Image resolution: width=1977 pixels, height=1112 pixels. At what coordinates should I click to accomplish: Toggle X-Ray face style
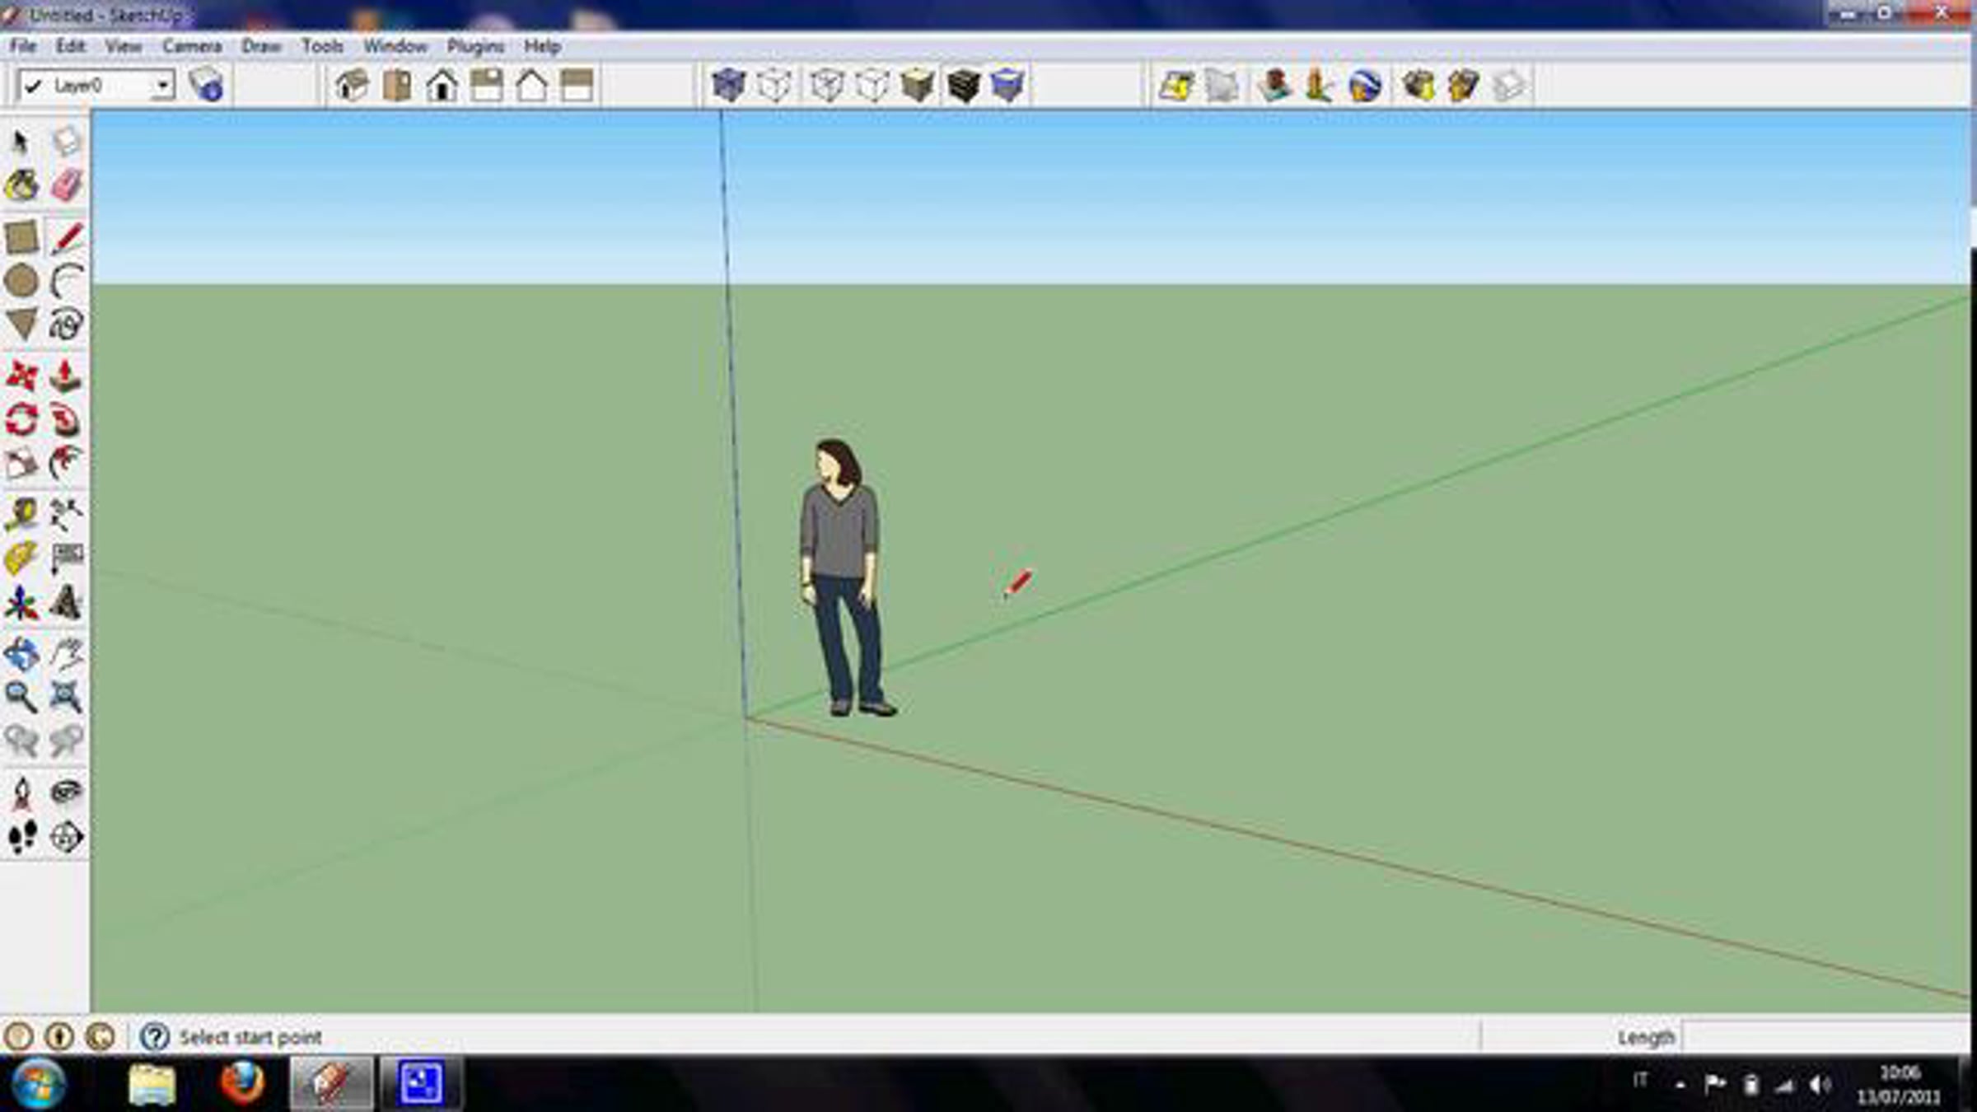click(x=728, y=86)
